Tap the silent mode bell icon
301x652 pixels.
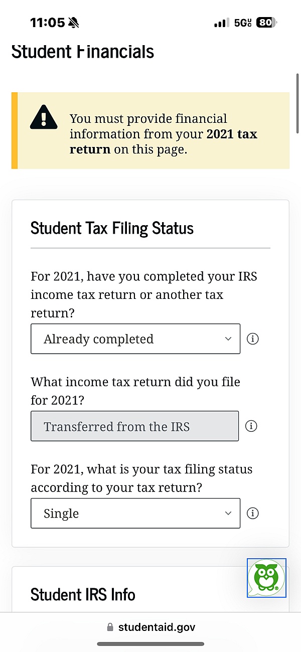pos(74,23)
